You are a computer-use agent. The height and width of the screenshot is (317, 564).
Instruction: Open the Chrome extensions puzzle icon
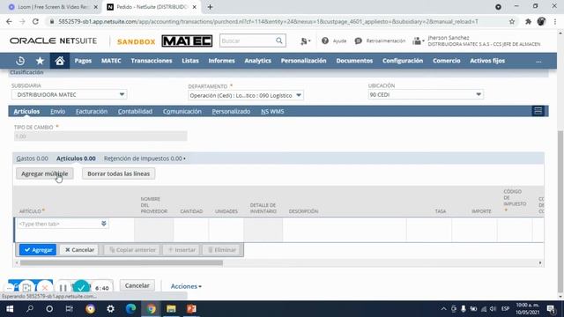528,21
